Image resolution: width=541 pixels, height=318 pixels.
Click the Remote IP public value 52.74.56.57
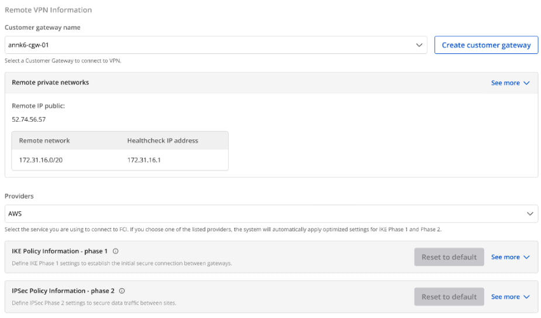coord(29,119)
